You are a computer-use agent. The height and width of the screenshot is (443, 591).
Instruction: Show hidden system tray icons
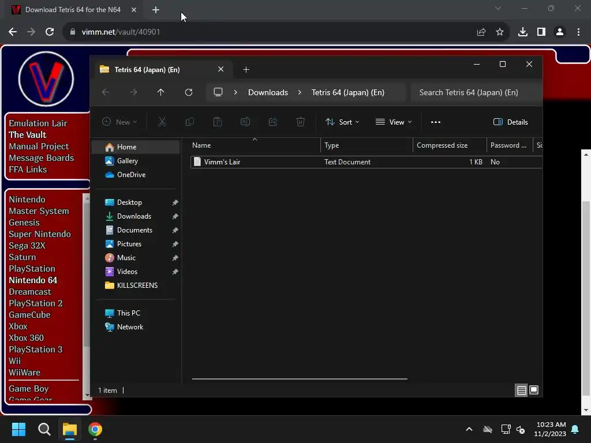tap(469, 429)
